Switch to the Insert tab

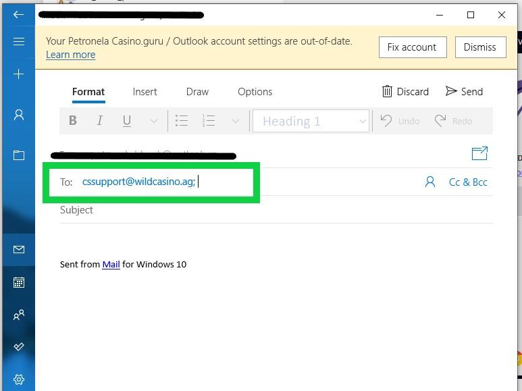coord(145,92)
